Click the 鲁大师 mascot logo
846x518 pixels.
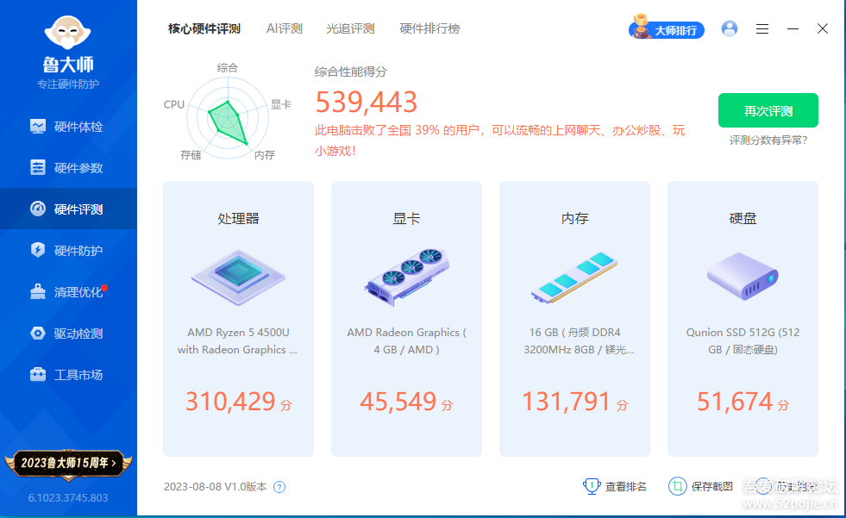(67, 34)
